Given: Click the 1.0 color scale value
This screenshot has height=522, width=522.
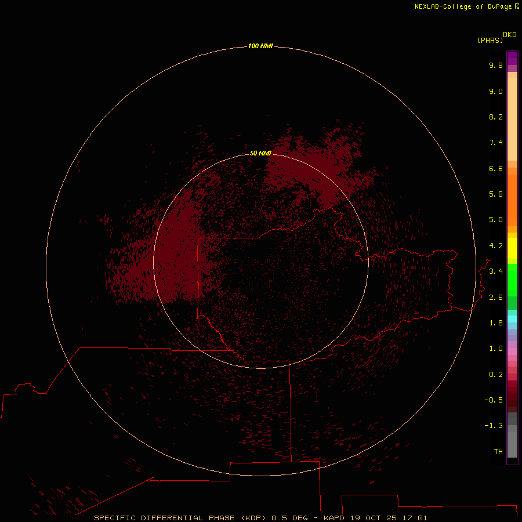Looking at the screenshot, I should click(496, 349).
